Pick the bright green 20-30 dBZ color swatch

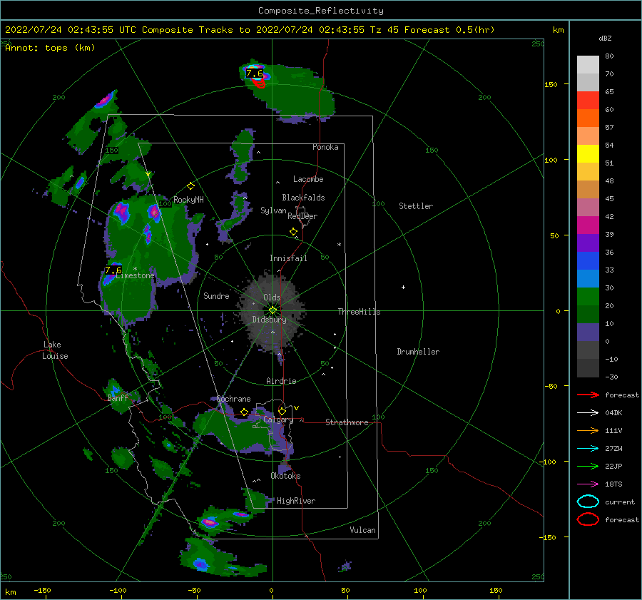pyautogui.click(x=588, y=297)
